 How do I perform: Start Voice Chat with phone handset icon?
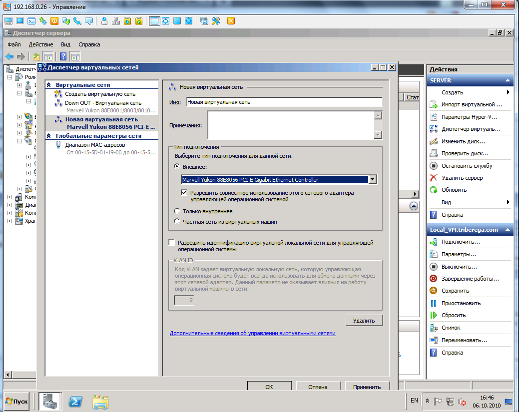tap(77, 21)
